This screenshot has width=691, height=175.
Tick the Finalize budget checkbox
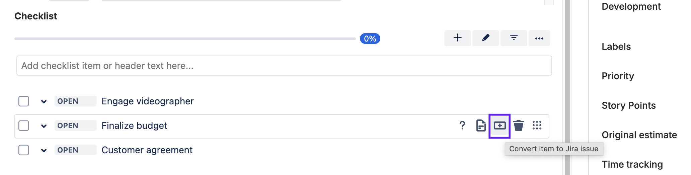[24, 126]
